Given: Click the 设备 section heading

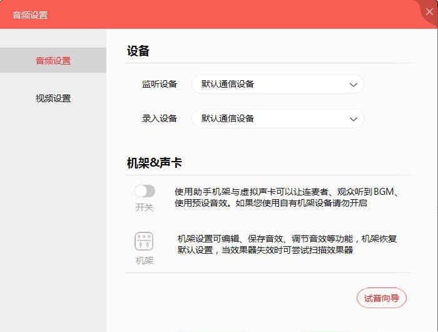Looking at the screenshot, I should coord(138,51).
